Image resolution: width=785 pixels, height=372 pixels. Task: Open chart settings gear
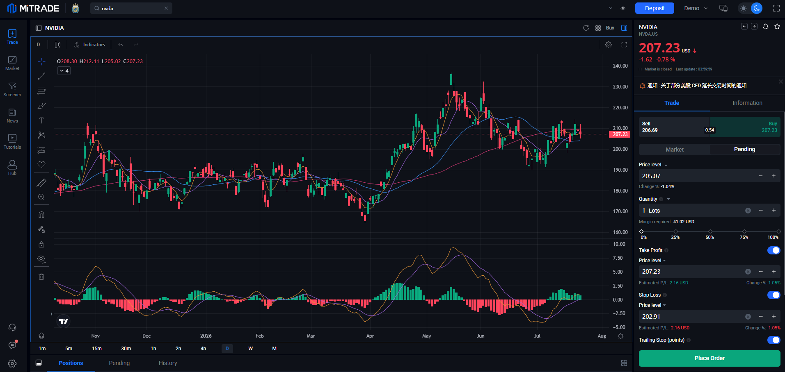tap(609, 45)
